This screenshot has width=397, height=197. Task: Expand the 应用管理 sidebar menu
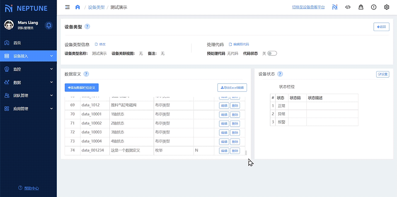coord(28,109)
